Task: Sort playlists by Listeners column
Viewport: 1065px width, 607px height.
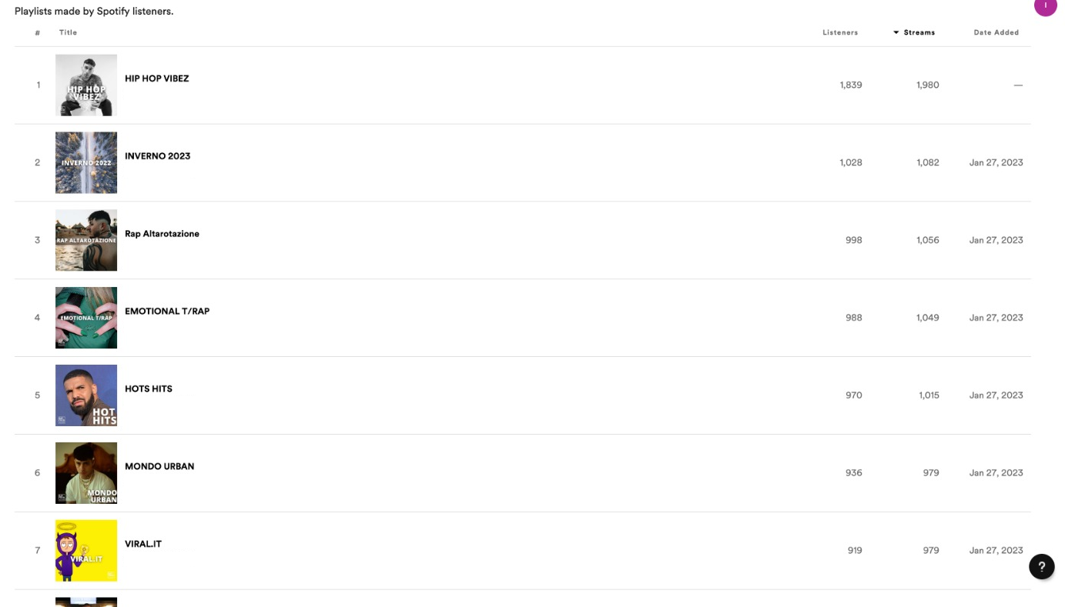Action: point(839,32)
